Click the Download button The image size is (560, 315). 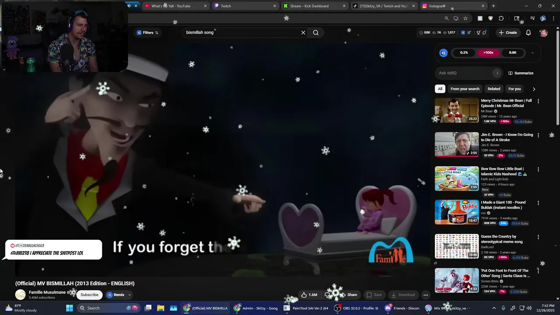pyautogui.click(x=403, y=295)
